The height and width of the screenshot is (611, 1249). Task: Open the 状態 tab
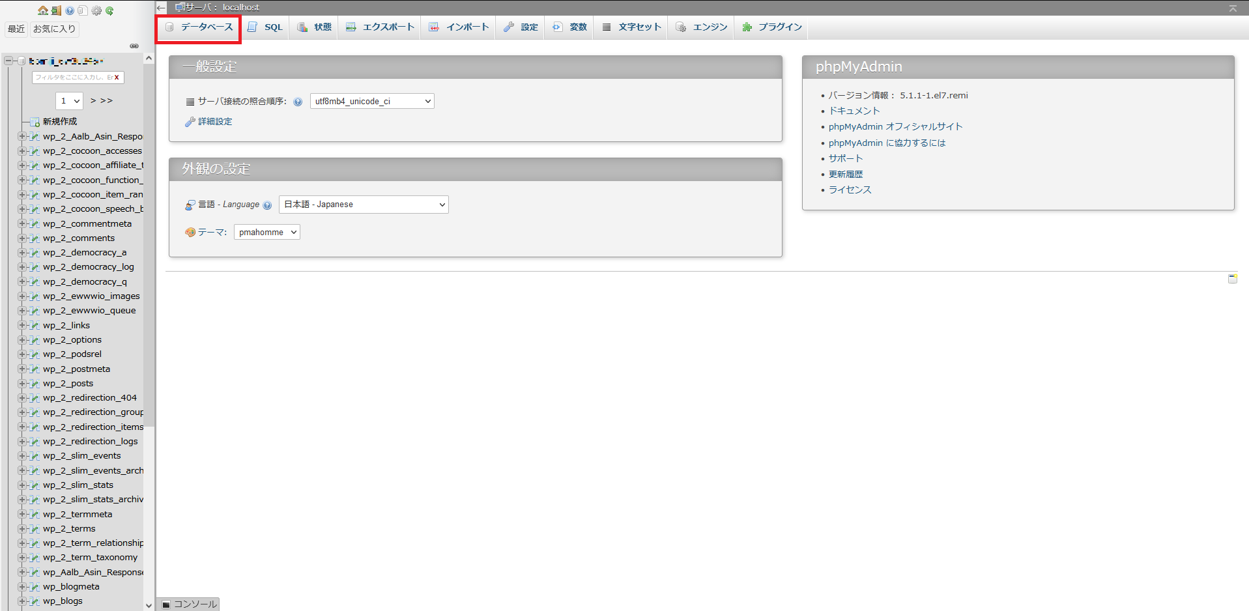click(x=315, y=27)
